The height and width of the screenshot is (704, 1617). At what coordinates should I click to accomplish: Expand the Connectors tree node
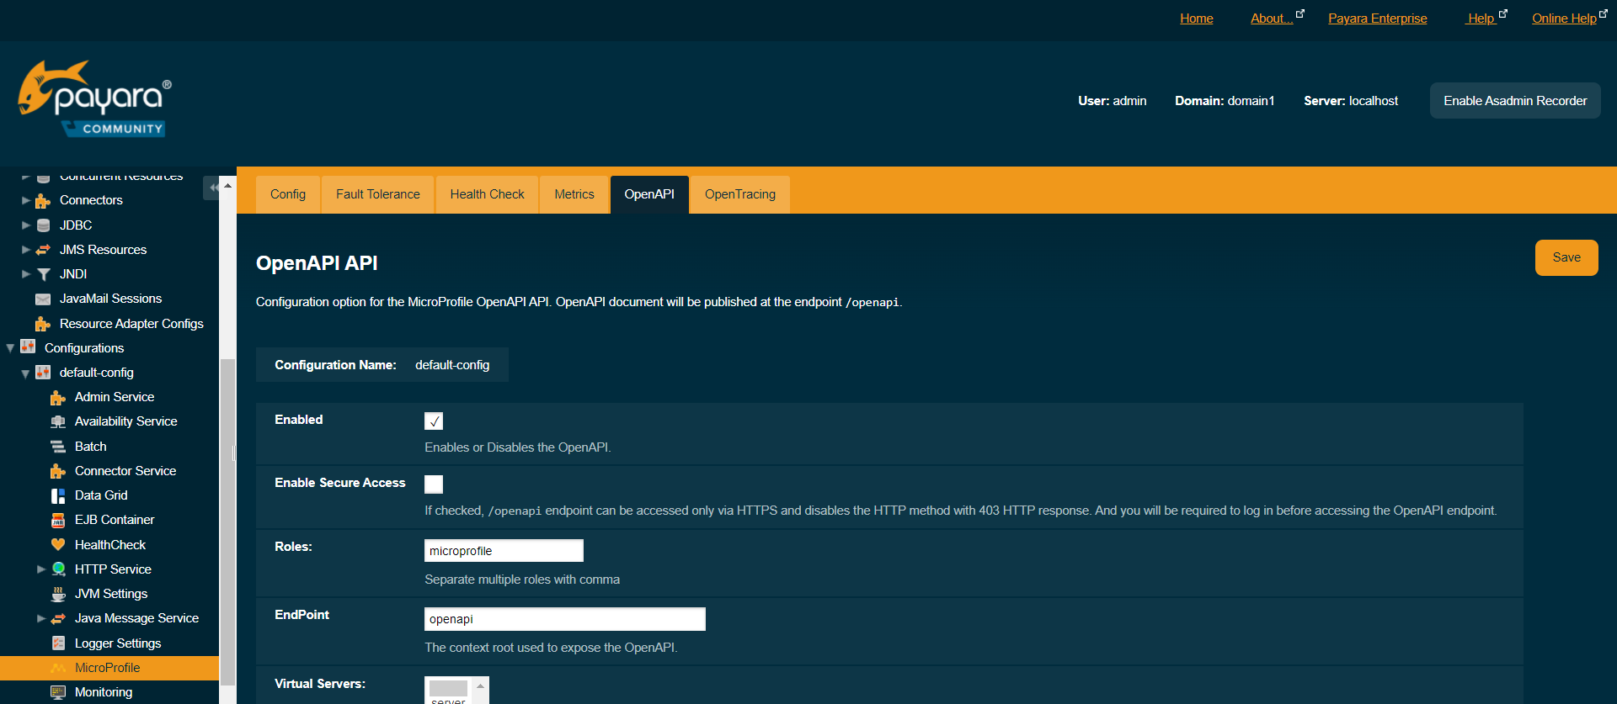[25, 201]
